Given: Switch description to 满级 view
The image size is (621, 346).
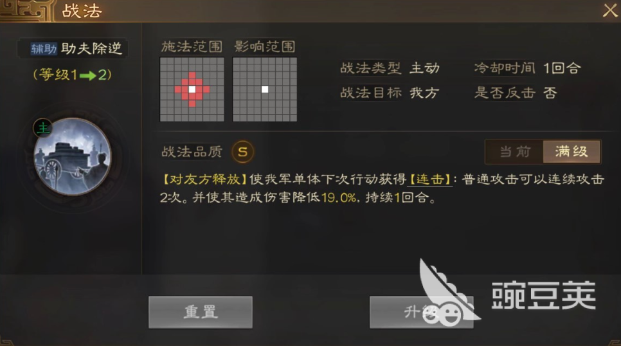Looking at the screenshot, I should 571,151.
